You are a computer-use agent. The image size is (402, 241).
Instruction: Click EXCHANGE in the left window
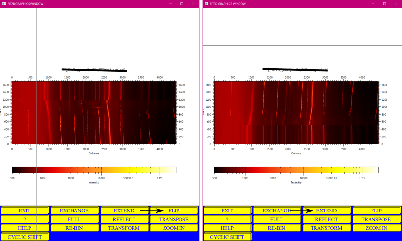(x=74, y=211)
